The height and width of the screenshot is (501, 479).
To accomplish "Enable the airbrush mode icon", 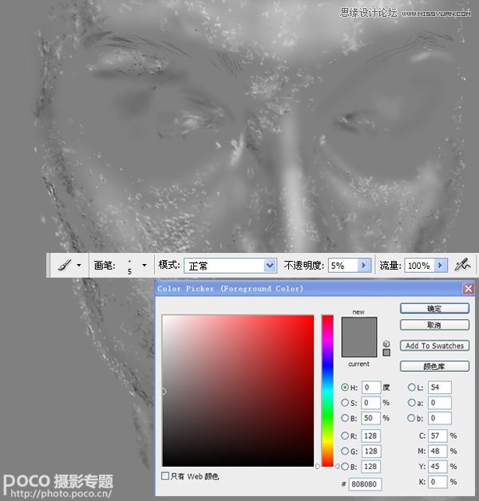I will tap(462, 265).
